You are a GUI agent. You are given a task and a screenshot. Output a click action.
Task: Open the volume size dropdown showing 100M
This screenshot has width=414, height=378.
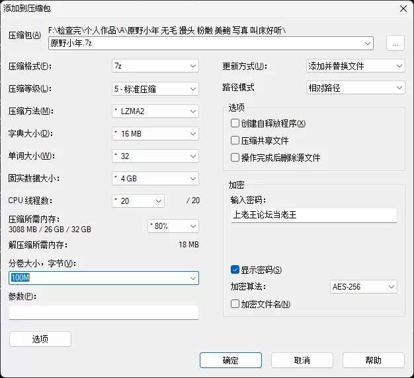[x=193, y=278]
